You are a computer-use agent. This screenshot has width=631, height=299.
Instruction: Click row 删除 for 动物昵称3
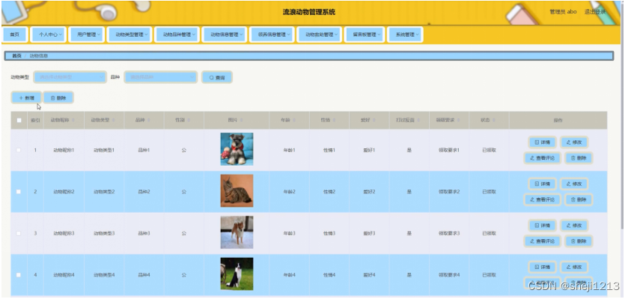pyautogui.click(x=579, y=241)
